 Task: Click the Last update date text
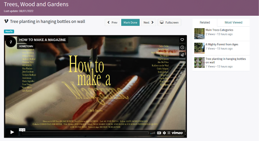19,11
